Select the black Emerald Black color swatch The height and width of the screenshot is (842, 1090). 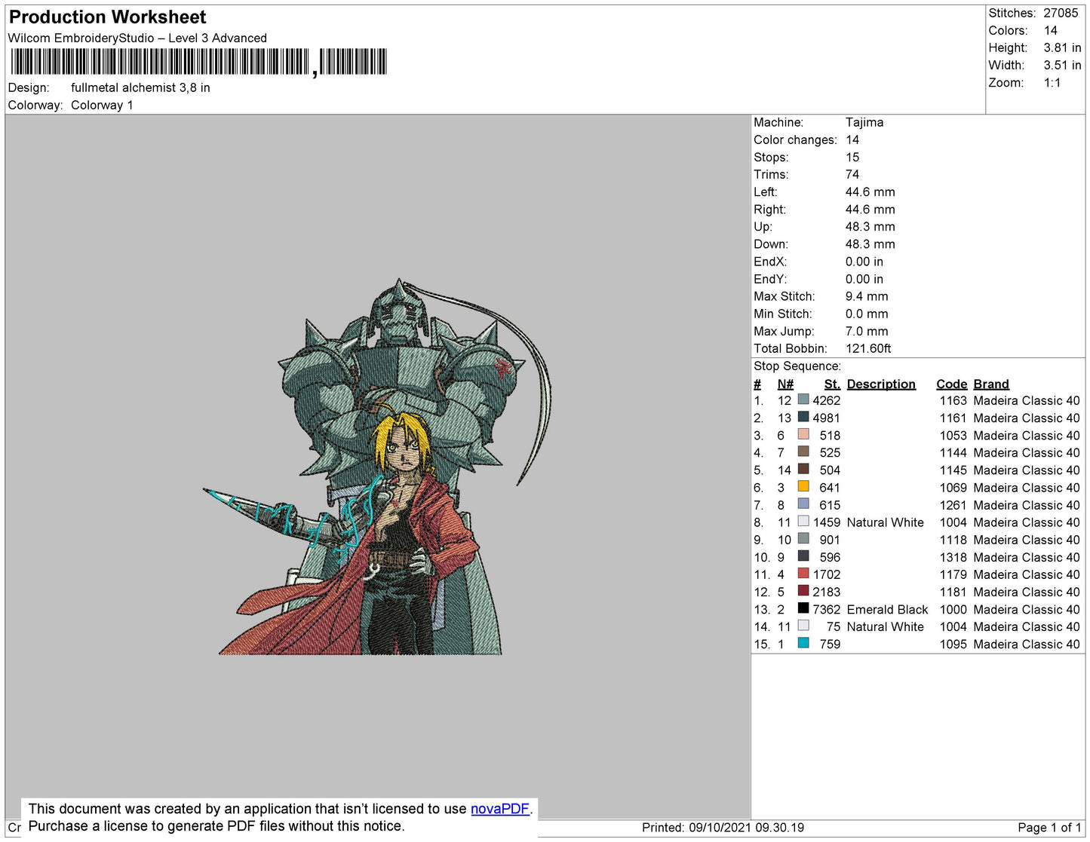pos(803,609)
